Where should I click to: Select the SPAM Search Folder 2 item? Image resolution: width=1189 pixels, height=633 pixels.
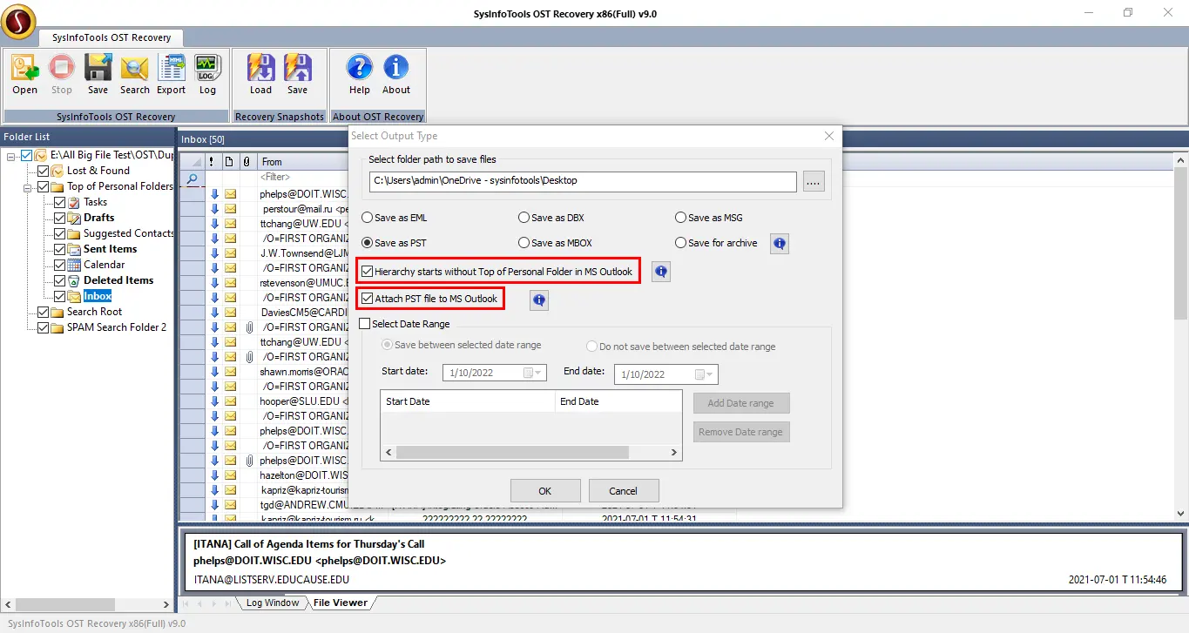tap(116, 327)
